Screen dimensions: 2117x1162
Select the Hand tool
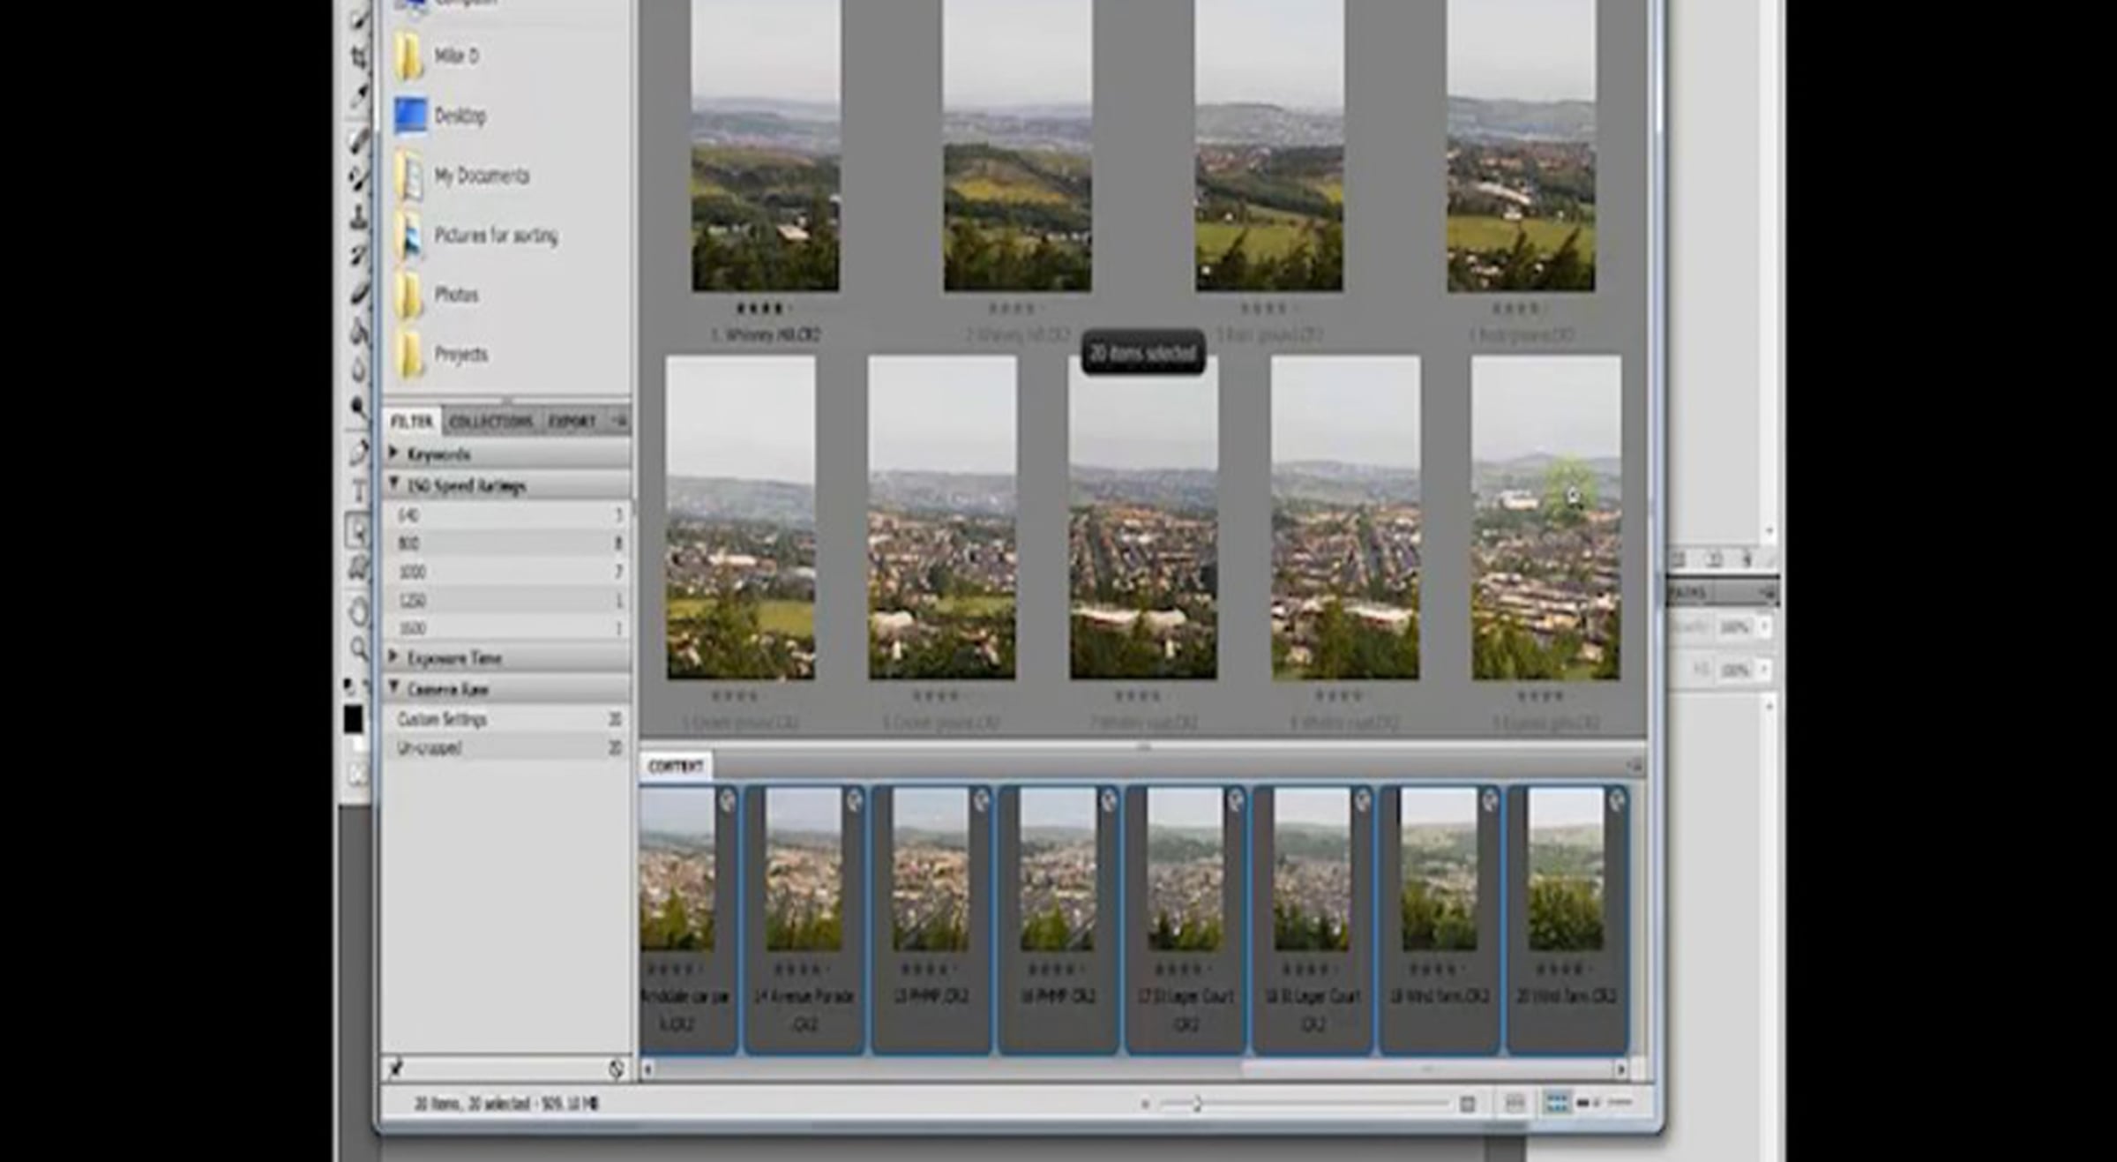[359, 611]
